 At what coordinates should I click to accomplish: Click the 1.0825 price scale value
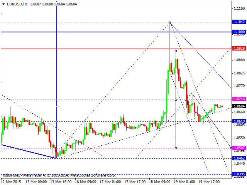point(239,73)
